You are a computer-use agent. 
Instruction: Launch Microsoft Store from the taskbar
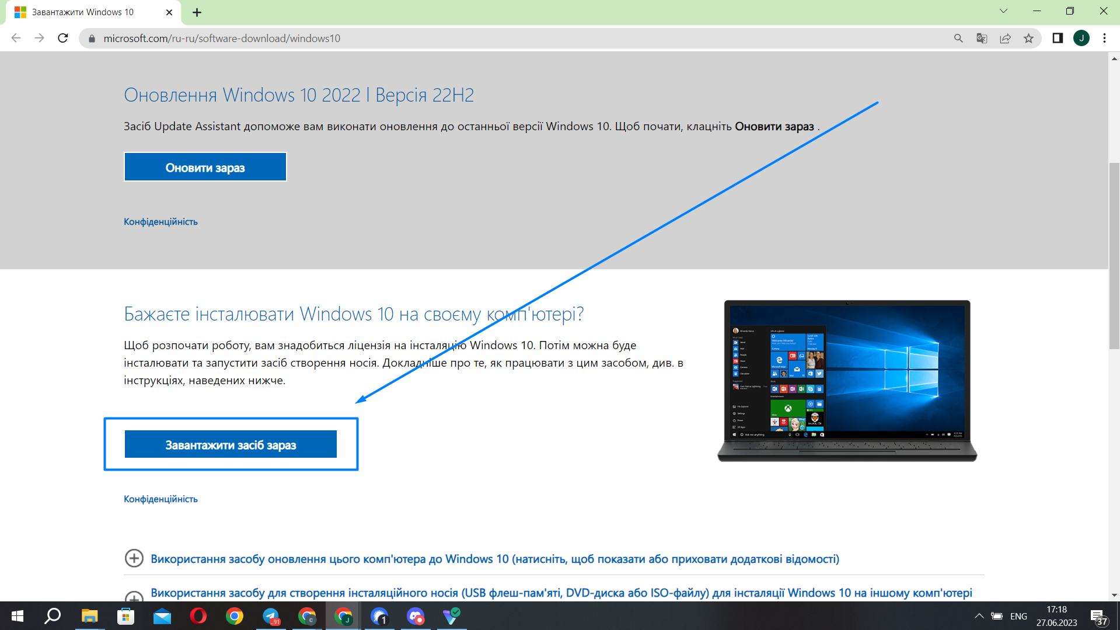(x=125, y=616)
